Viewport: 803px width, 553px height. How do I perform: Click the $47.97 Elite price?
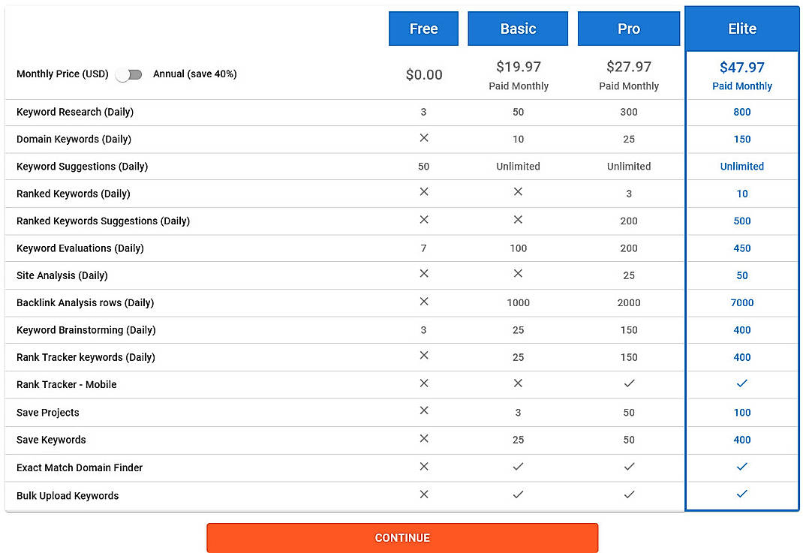(x=742, y=68)
